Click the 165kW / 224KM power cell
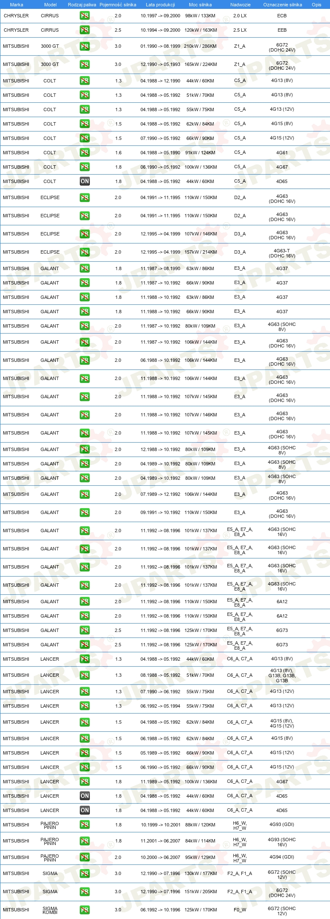Viewport: 330px width, 919px height. (200, 64)
